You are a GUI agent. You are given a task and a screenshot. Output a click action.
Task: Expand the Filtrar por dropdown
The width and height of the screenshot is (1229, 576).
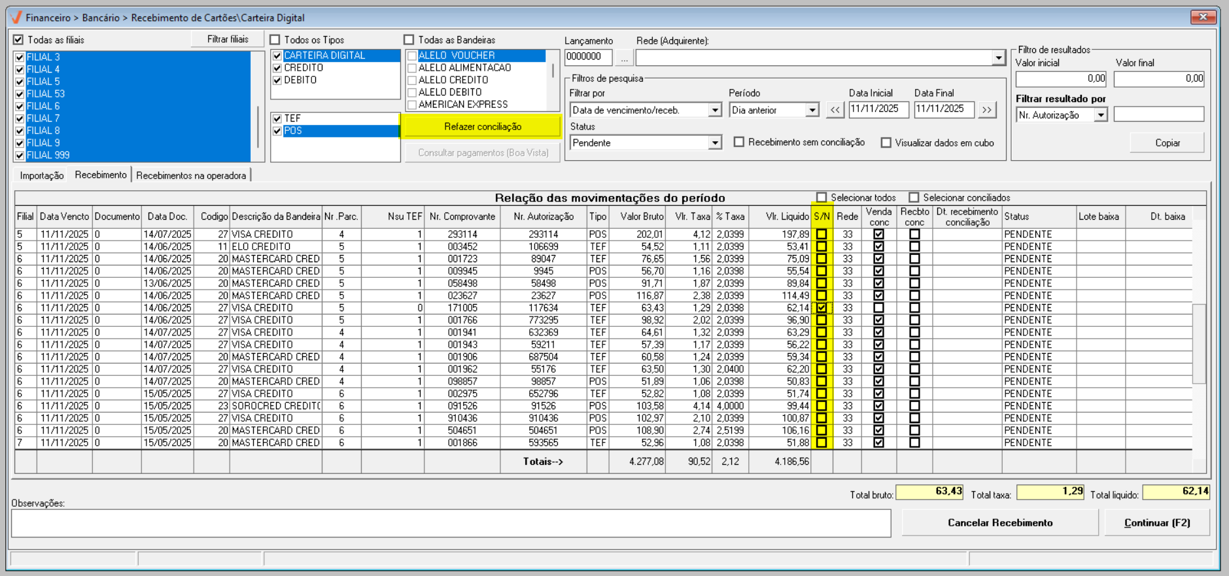click(x=715, y=110)
